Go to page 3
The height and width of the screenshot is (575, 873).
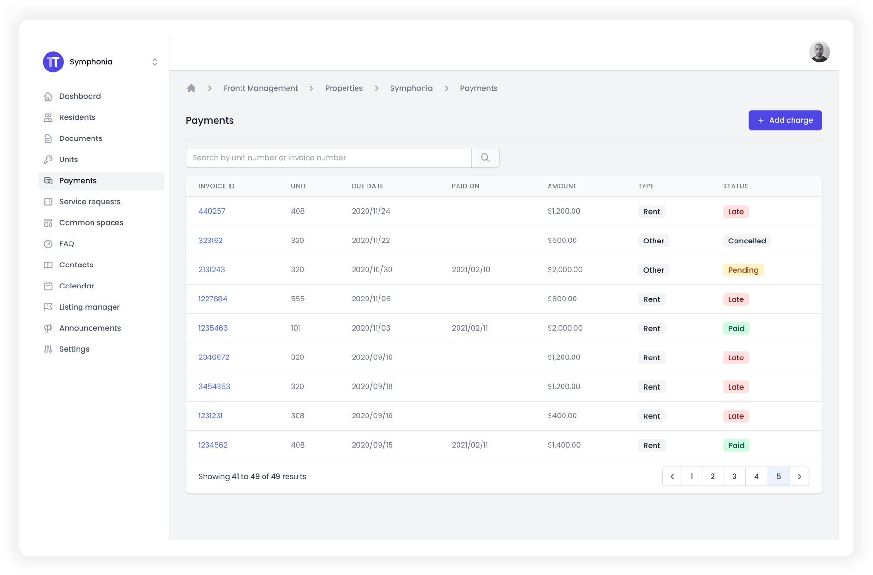[735, 477]
